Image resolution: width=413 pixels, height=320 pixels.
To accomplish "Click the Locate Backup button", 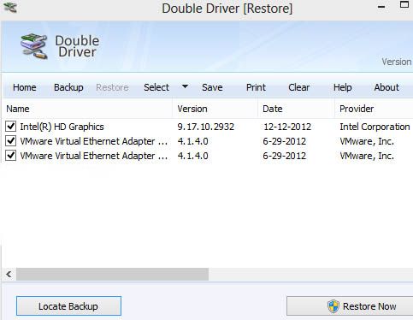I will point(68,306).
